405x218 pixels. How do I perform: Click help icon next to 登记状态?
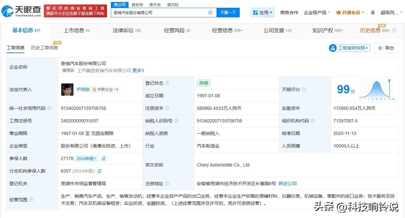(167, 83)
